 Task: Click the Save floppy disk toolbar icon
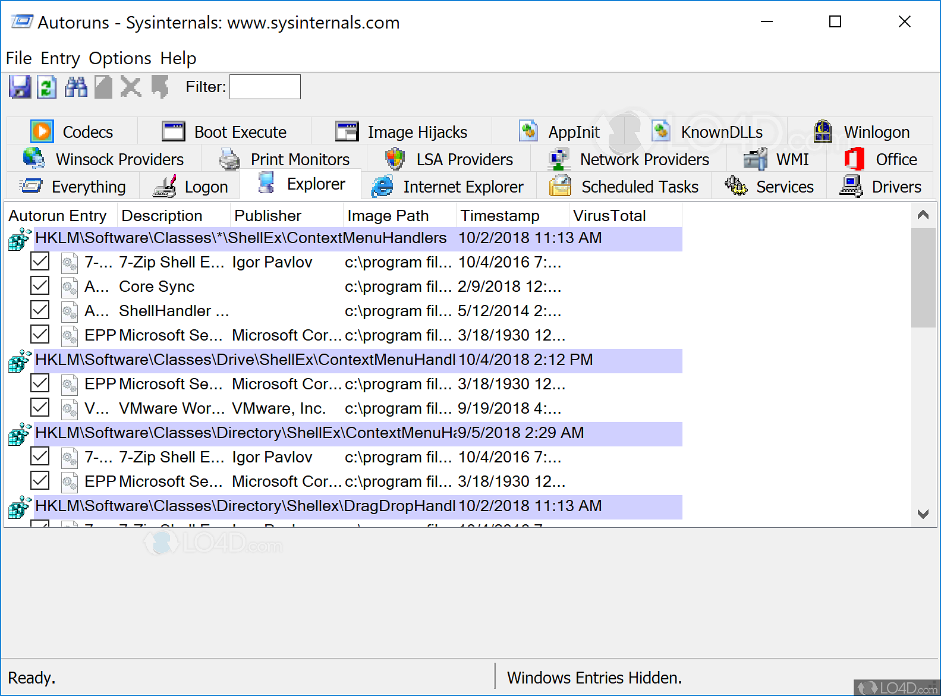pos(20,87)
